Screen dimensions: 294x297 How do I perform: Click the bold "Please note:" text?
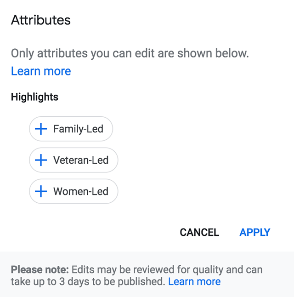(40, 269)
